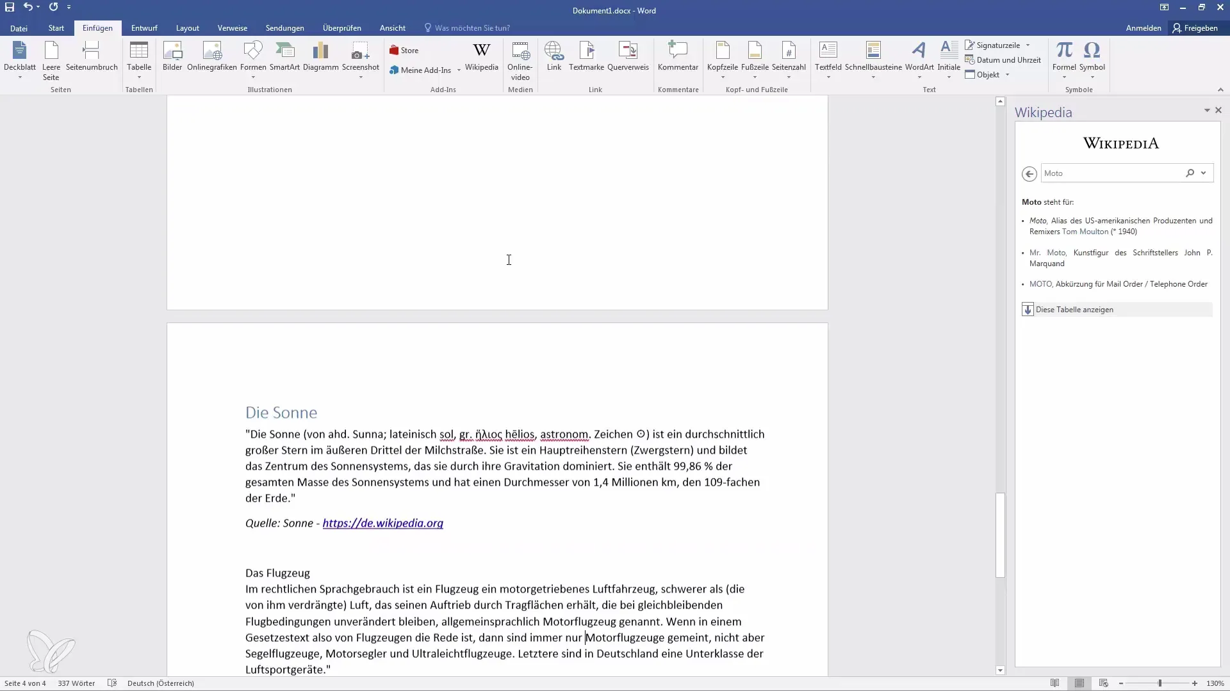Expand Schnellbausteine dropdown menu
The image size is (1230, 691).
click(x=874, y=77)
